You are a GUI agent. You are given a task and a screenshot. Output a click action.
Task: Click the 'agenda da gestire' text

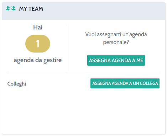coord(38,60)
